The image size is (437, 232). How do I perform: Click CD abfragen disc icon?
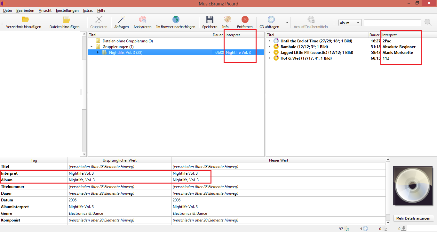click(x=271, y=20)
